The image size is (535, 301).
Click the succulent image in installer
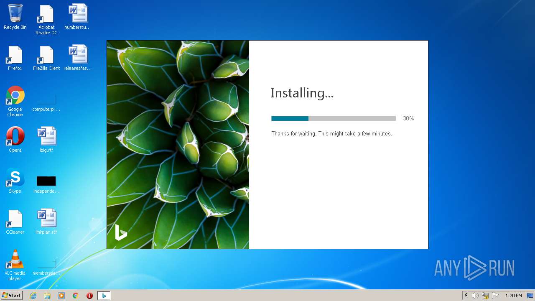point(178,145)
